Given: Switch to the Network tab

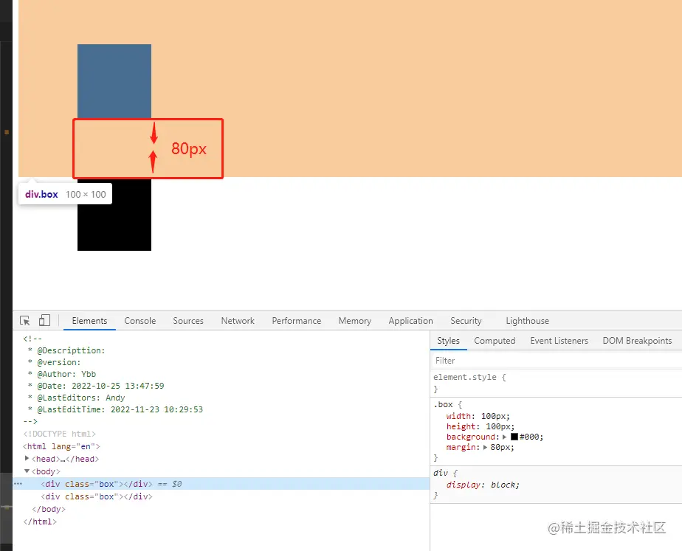Looking at the screenshot, I should pyautogui.click(x=238, y=321).
